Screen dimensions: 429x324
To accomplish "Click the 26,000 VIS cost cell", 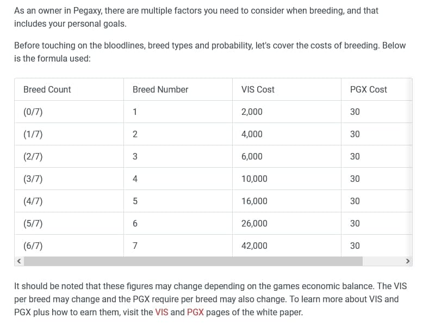I will coord(287,223).
